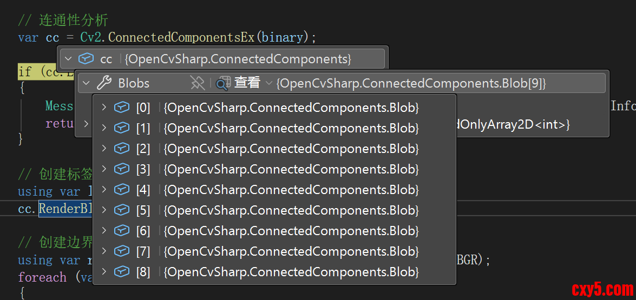The height and width of the screenshot is (300, 636).
Task: Click ConnectedComponentsEx method in the code
Action: 181,37
